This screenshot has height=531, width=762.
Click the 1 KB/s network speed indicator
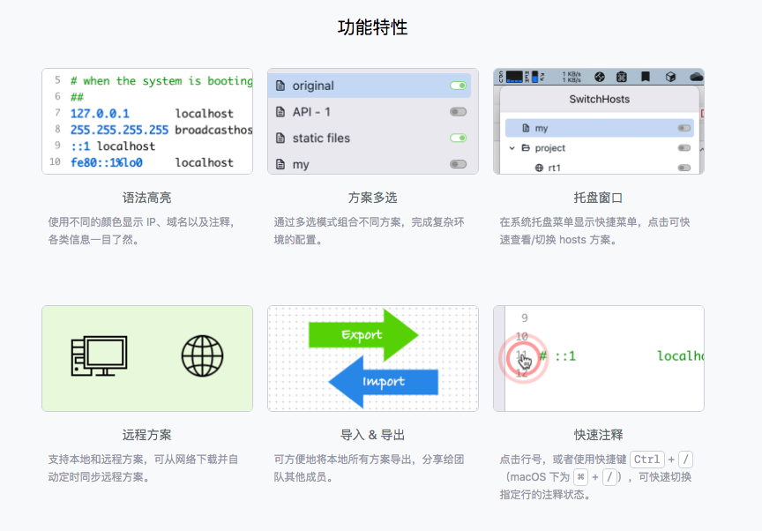tap(571, 77)
